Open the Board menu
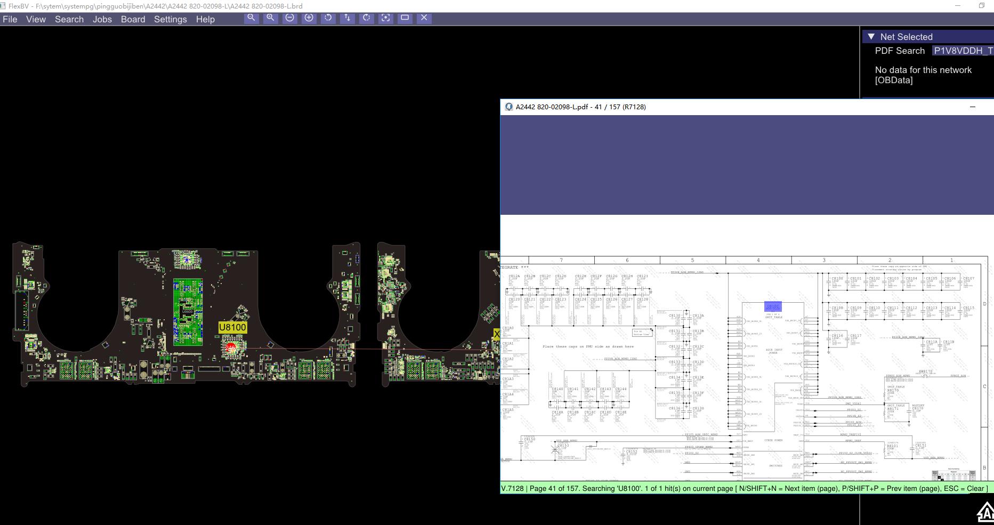Screen dimensions: 994x525 click(133, 19)
